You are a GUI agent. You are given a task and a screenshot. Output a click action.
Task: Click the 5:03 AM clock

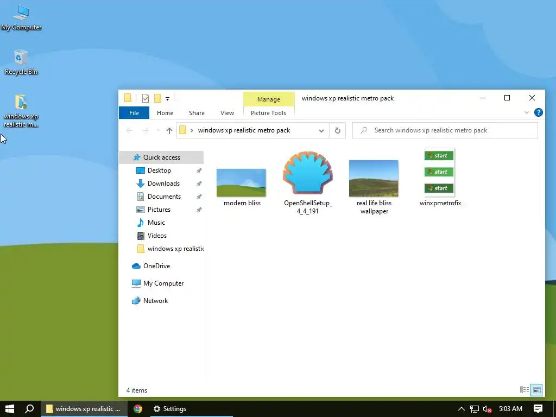pyautogui.click(x=510, y=409)
